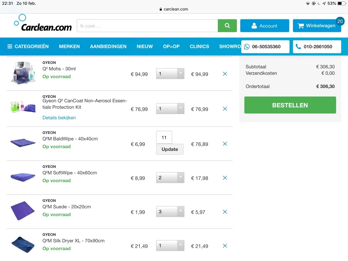The image size is (348, 261).
Task: Click the BaldWipe quantity field showing 11
Action: (164, 137)
